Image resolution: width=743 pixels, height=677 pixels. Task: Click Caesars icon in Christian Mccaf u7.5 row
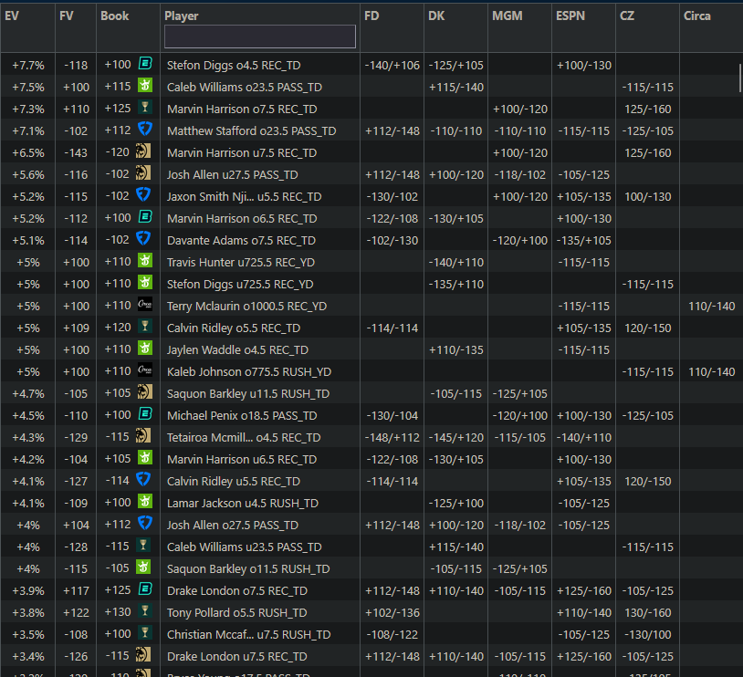(x=145, y=633)
